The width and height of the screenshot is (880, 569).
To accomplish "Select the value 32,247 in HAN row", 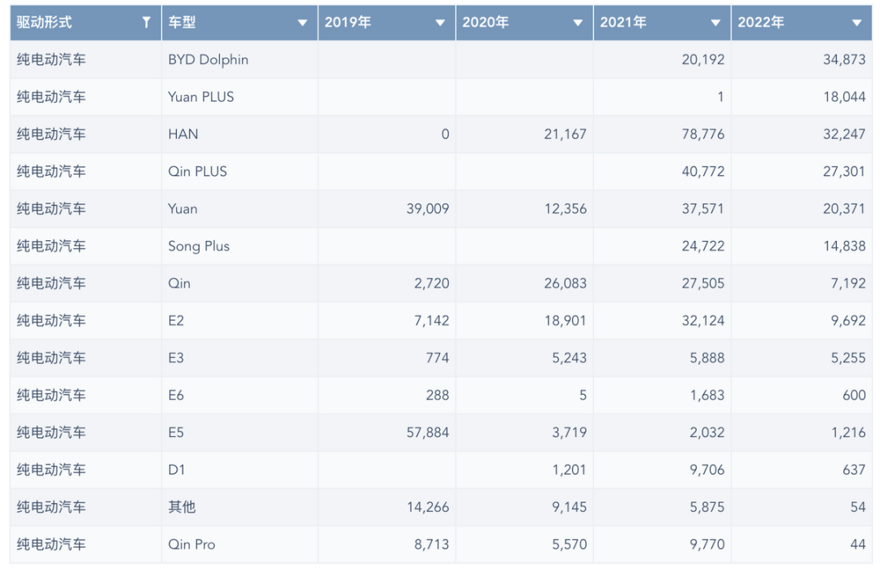I will [844, 134].
